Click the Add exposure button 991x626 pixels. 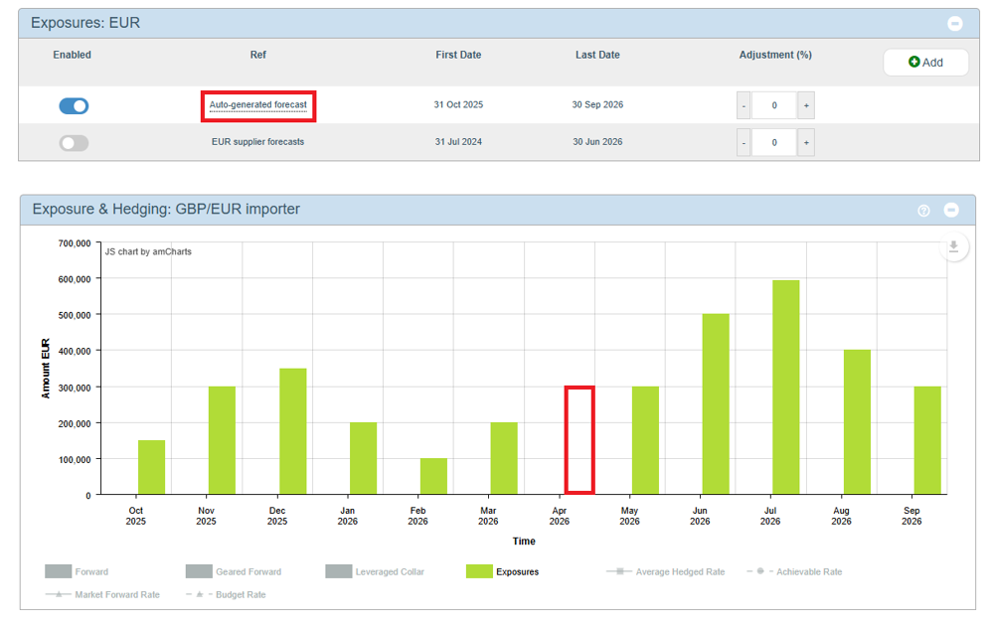point(925,63)
